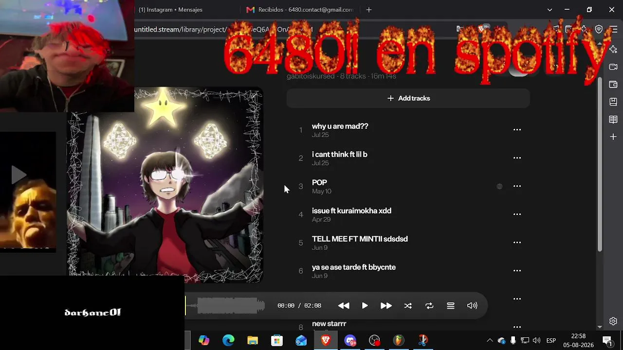Open the tab search chevron
623x350 pixels.
(x=550, y=10)
